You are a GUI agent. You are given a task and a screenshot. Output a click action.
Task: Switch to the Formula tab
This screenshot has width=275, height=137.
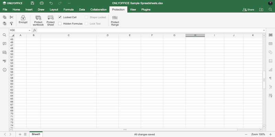(68, 10)
